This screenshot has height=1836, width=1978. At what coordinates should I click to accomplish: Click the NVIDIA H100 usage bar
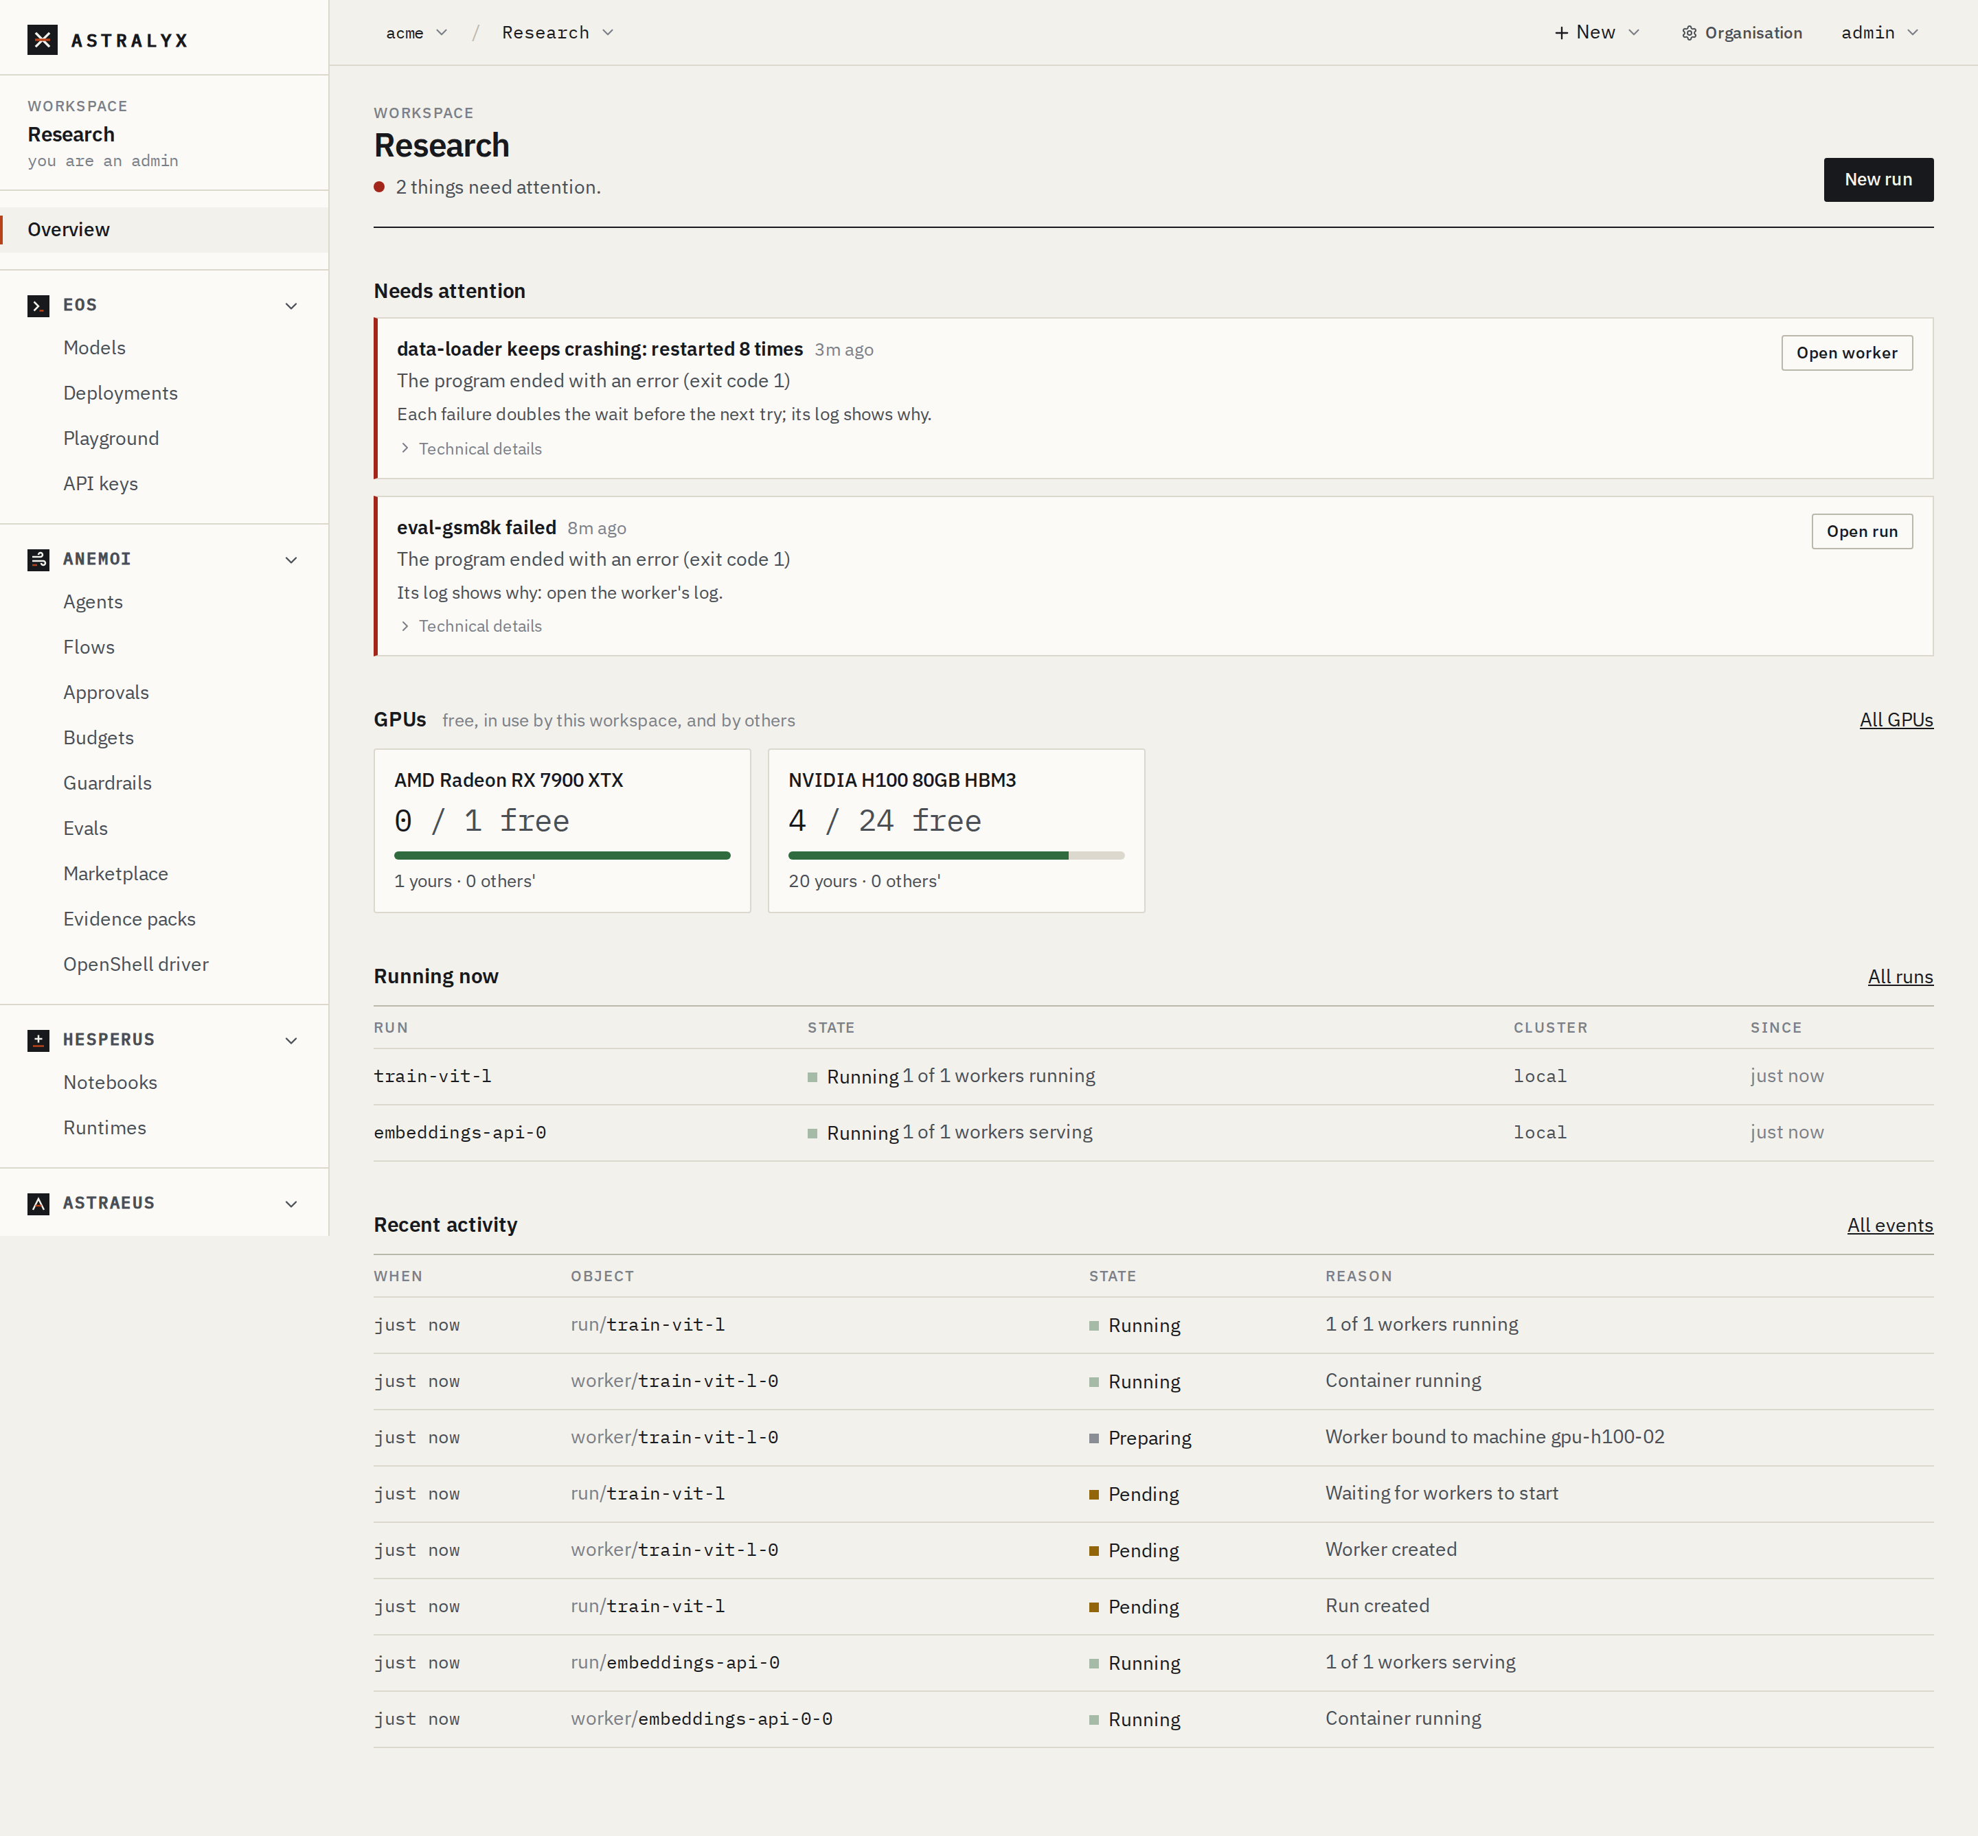[x=955, y=856]
